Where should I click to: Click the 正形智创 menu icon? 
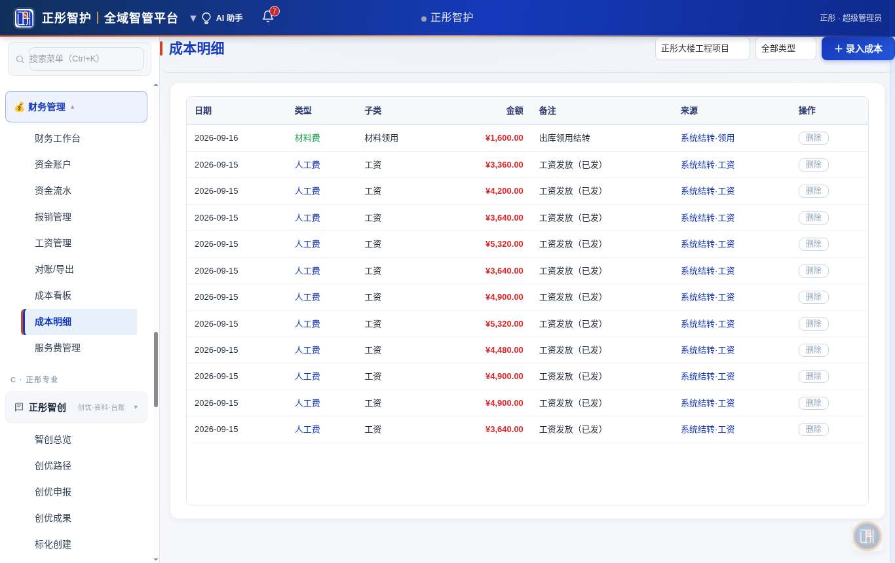(x=18, y=407)
